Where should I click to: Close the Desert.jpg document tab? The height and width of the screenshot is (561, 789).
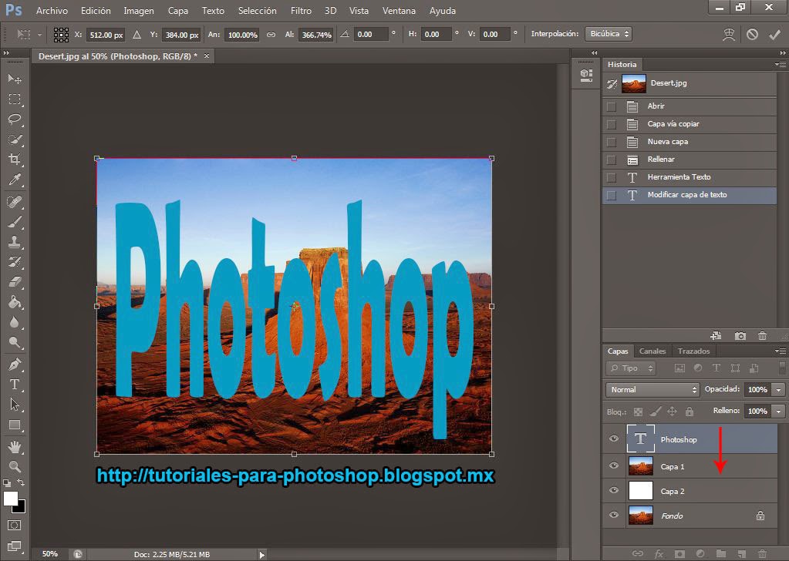pyautogui.click(x=206, y=55)
